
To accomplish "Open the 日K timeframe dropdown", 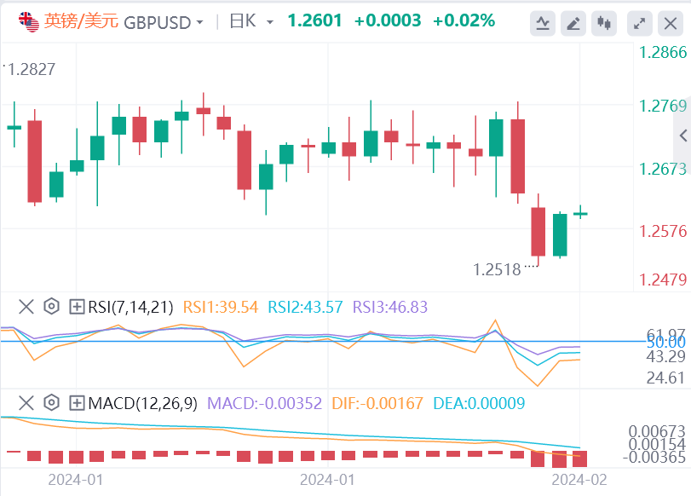I will pyautogui.click(x=270, y=22).
